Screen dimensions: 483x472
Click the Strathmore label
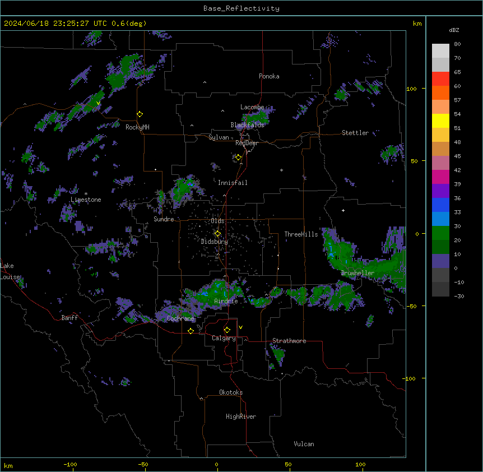pos(289,341)
